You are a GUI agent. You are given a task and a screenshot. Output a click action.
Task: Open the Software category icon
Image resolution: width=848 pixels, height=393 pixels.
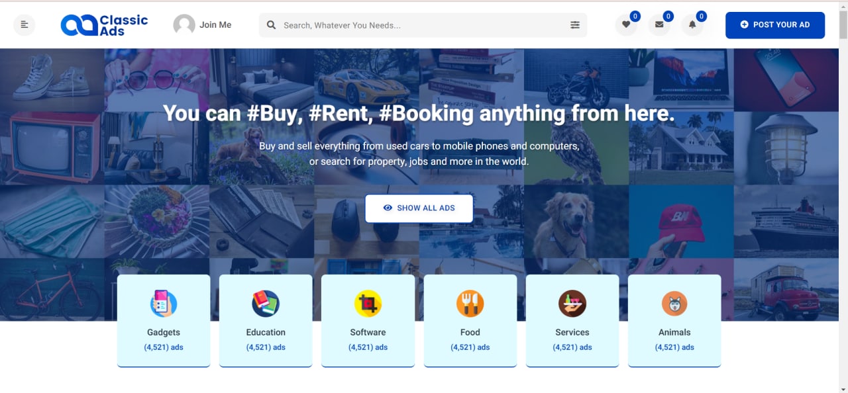pos(368,304)
